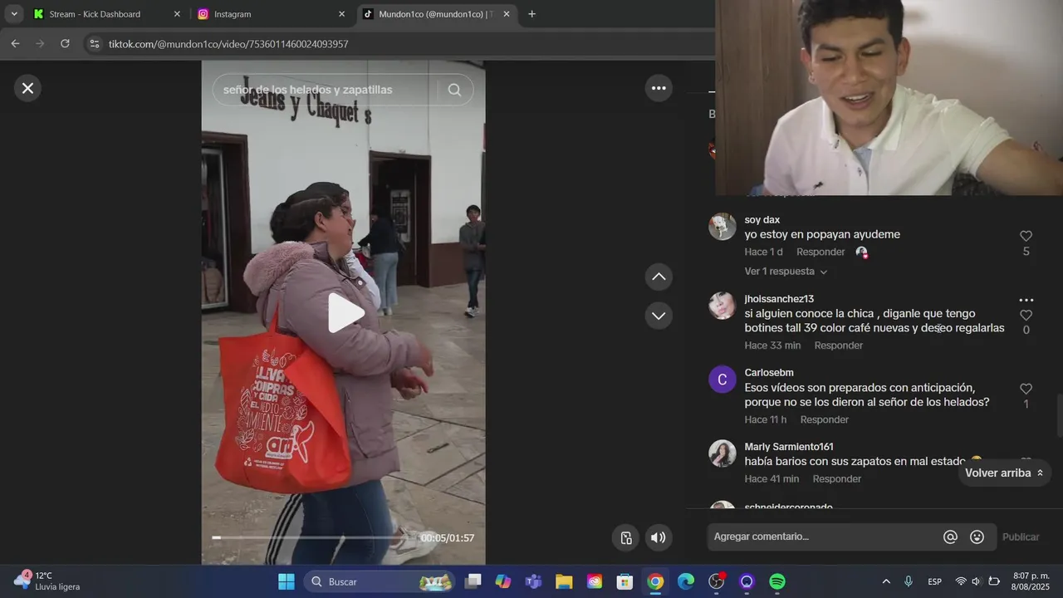1063x598 pixels.
Task: Go to the previous video with up arrow
Action: tap(659, 277)
